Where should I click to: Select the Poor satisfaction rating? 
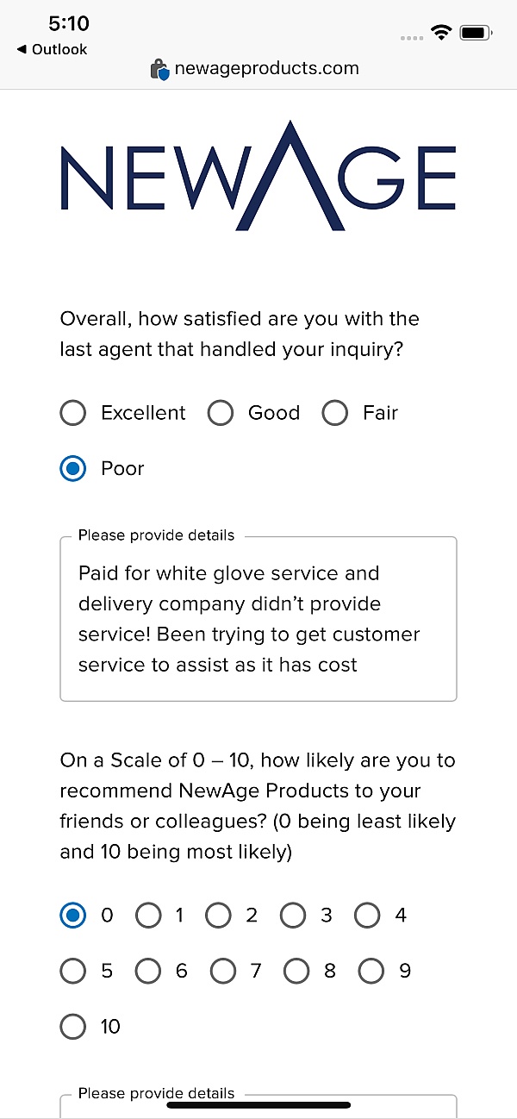(73, 468)
